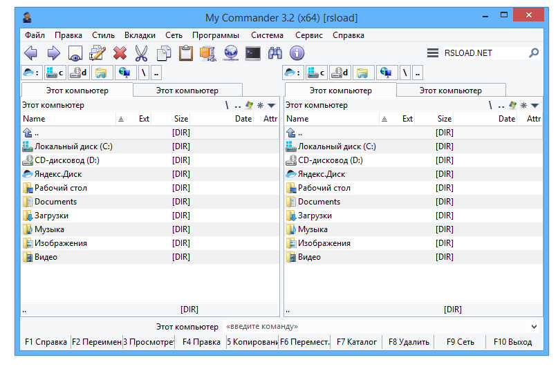The width and height of the screenshot is (558, 371).
Task: Click the clipboard paste icon
Action: click(x=186, y=53)
